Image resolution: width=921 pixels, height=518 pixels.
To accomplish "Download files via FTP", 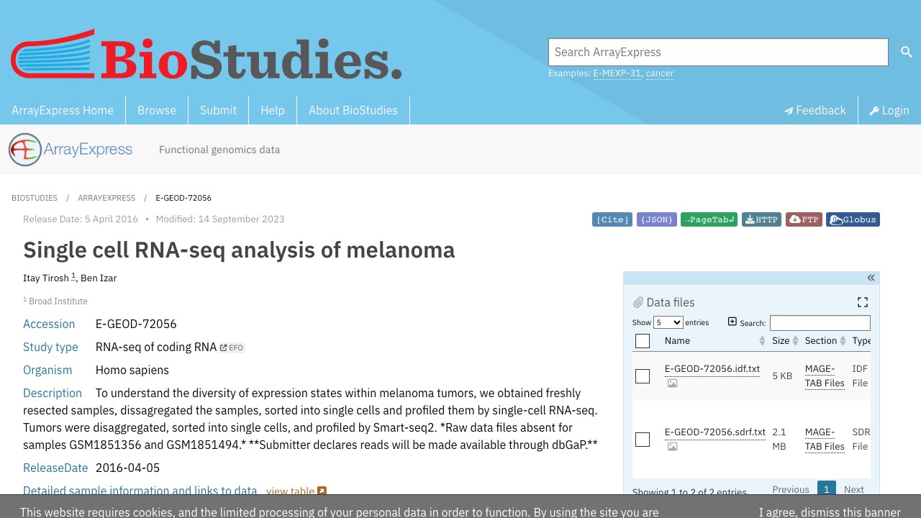I will [x=804, y=219].
